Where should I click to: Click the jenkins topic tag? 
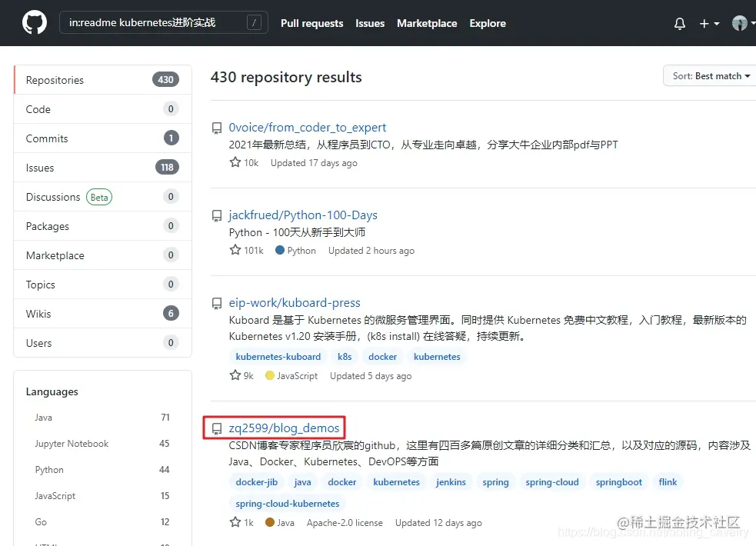(x=451, y=482)
